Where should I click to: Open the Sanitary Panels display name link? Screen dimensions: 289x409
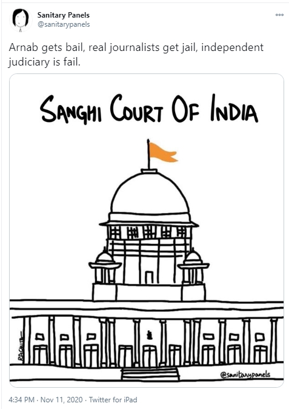pyautogui.click(x=63, y=15)
